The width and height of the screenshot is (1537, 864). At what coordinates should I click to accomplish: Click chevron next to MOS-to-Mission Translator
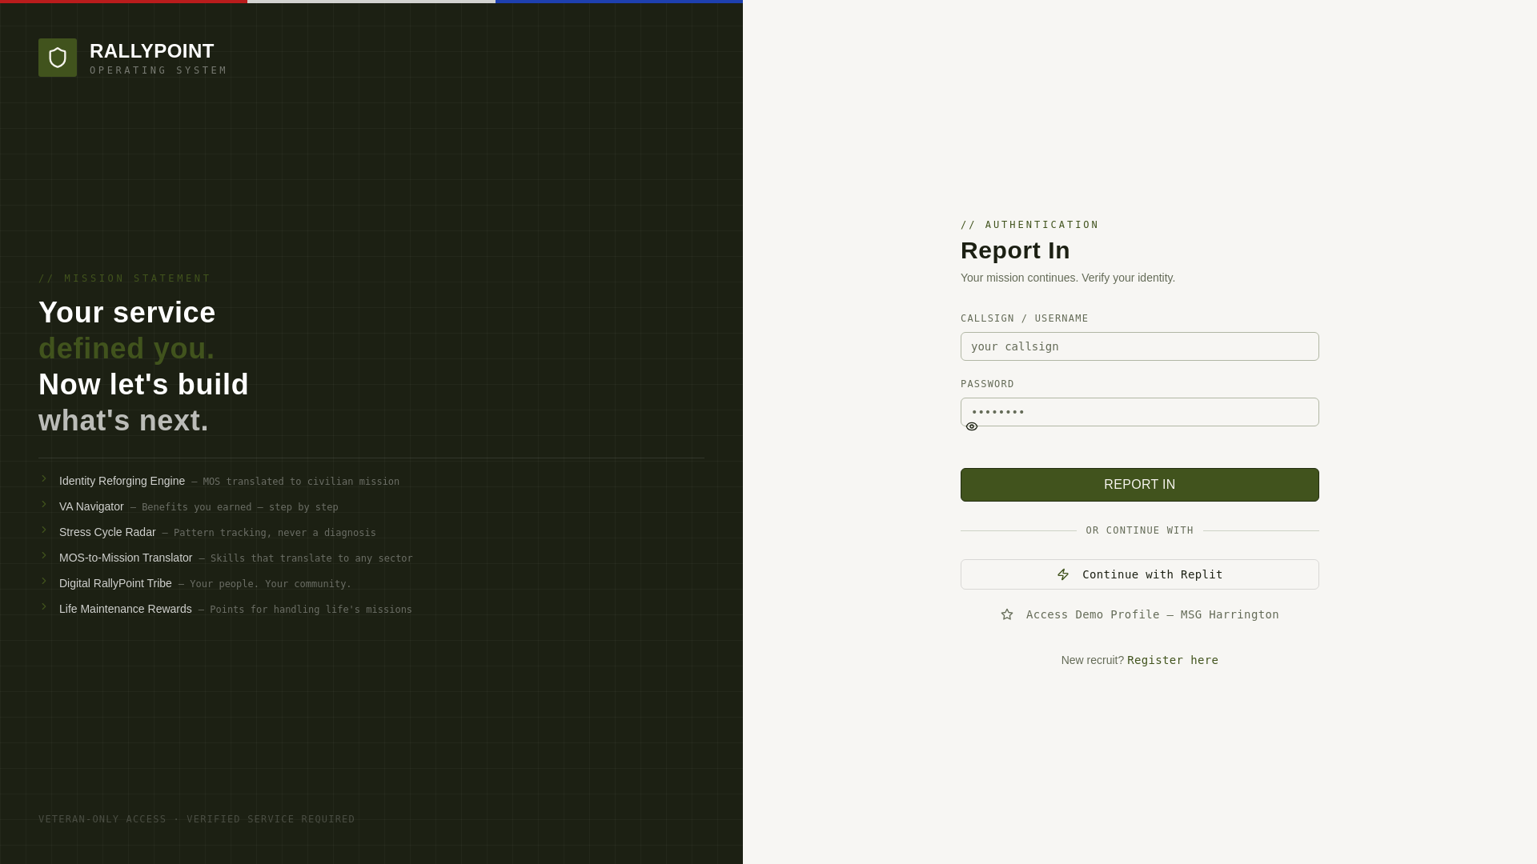pyautogui.click(x=44, y=556)
